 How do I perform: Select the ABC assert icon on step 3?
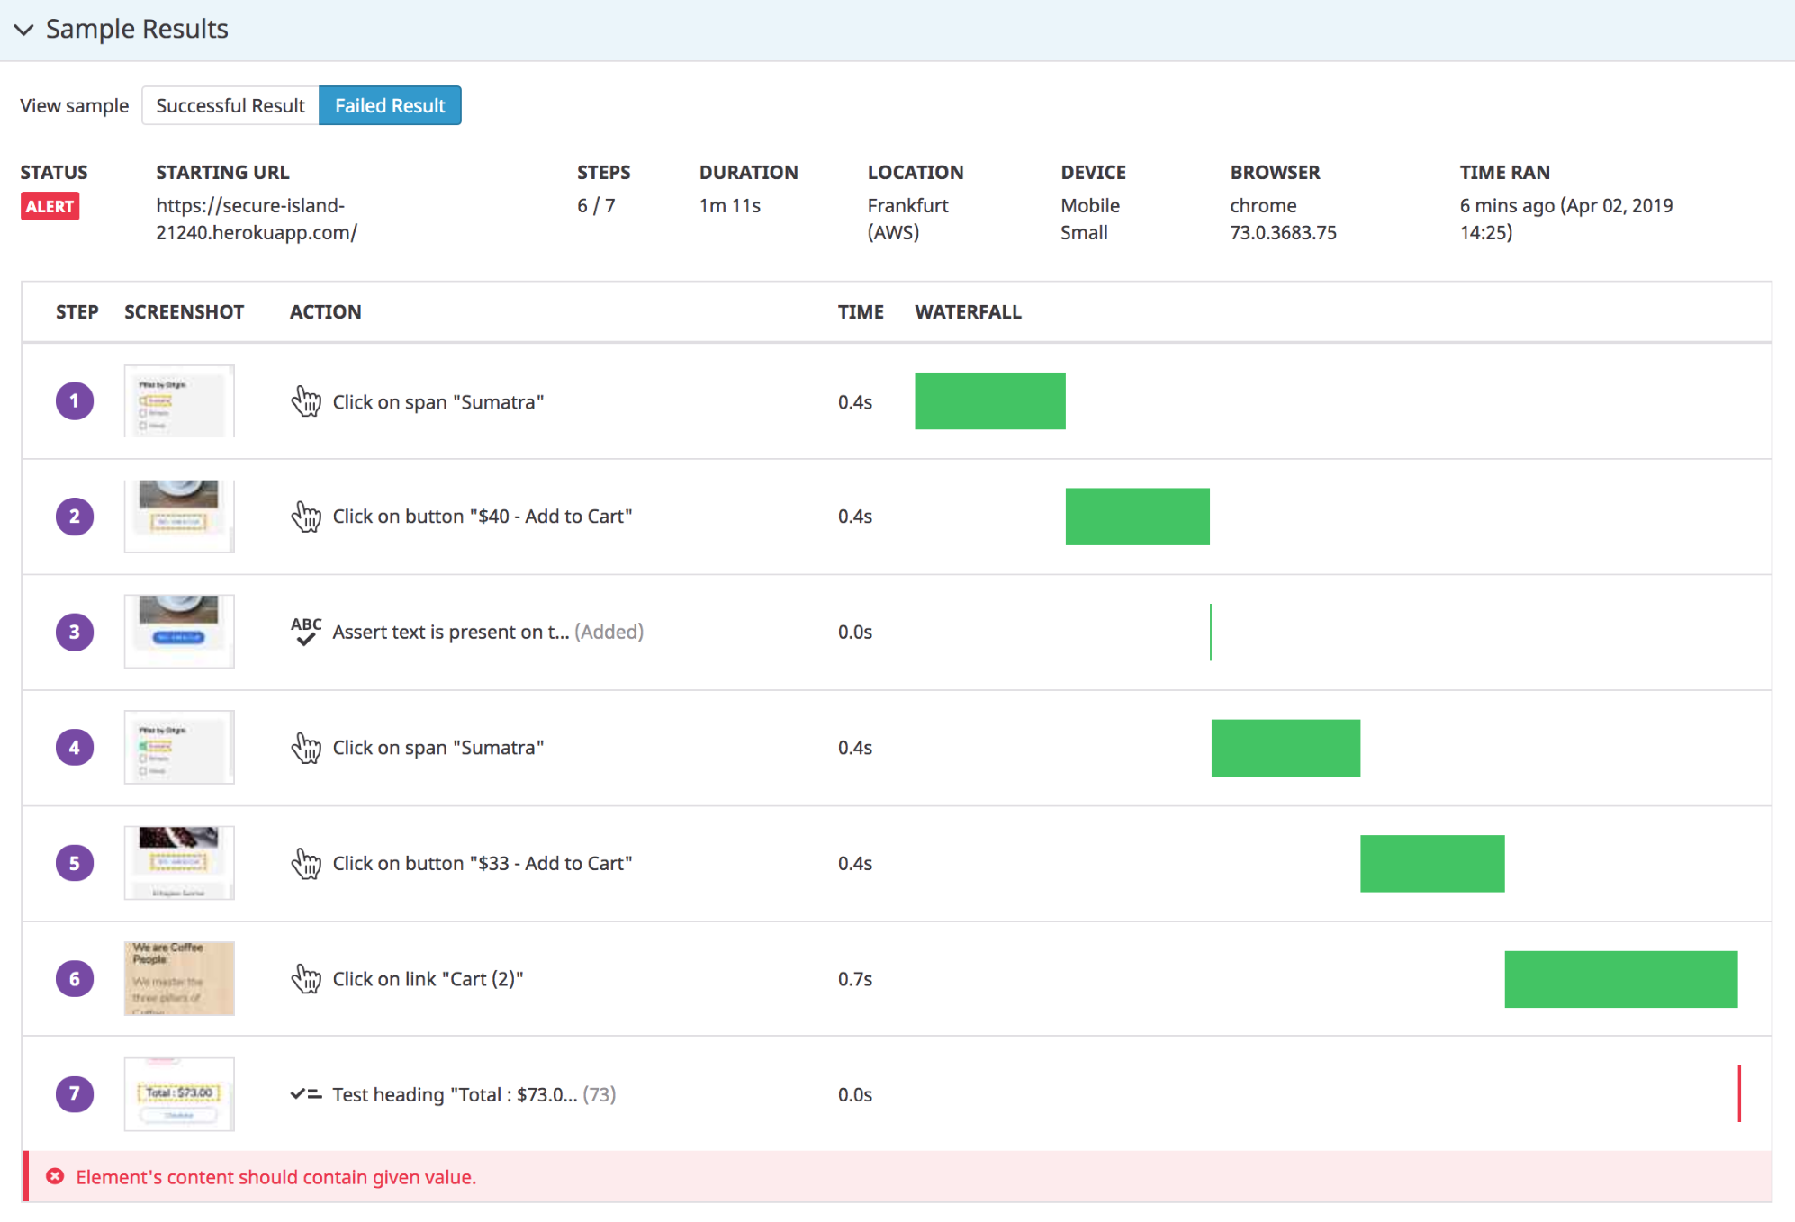[x=306, y=631]
